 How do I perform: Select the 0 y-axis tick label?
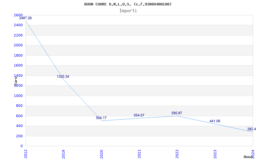coord(21,146)
